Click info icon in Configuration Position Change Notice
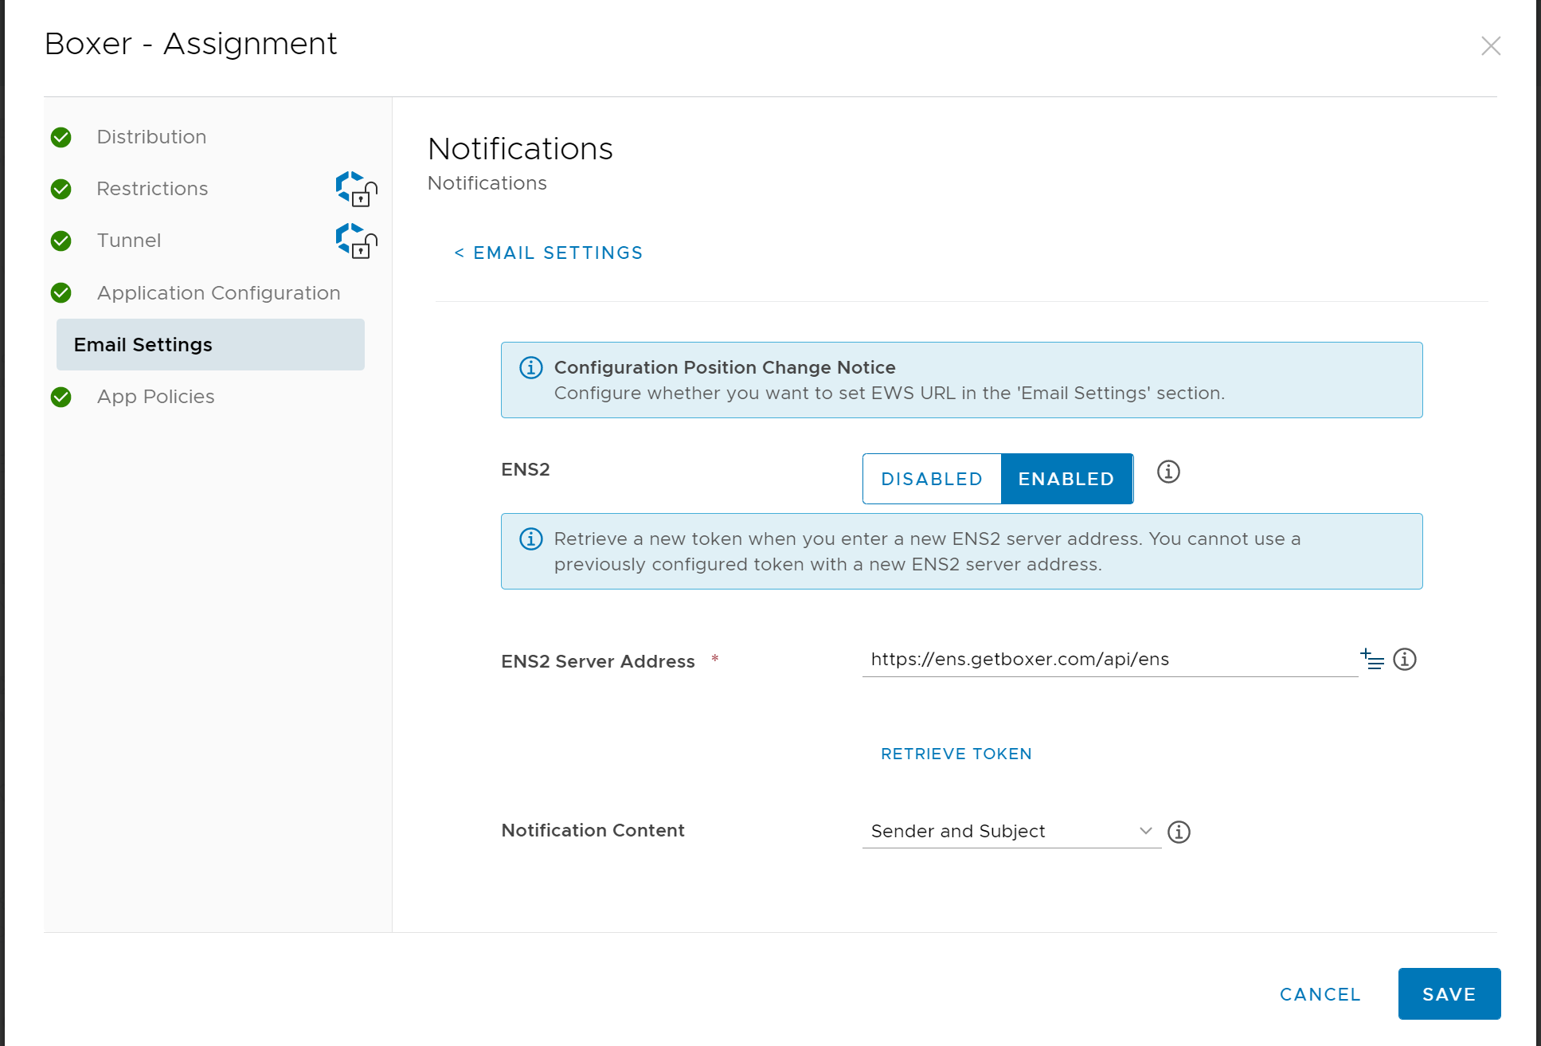Viewport: 1541px width, 1046px height. point(531,367)
